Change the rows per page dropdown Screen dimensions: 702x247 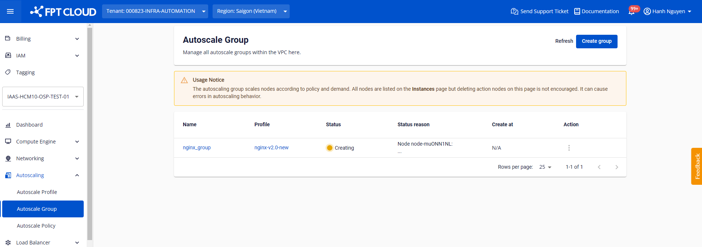pos(545,167)
